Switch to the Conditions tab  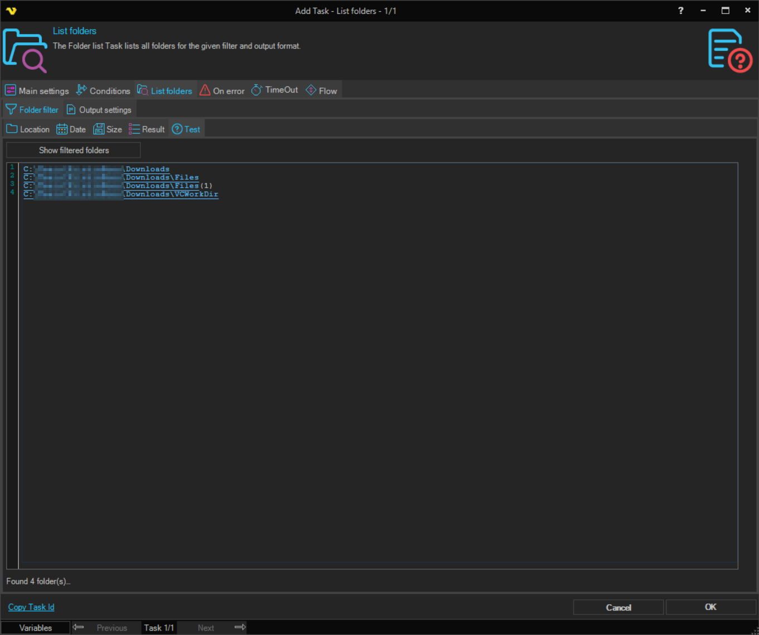(x=103, y=91)
